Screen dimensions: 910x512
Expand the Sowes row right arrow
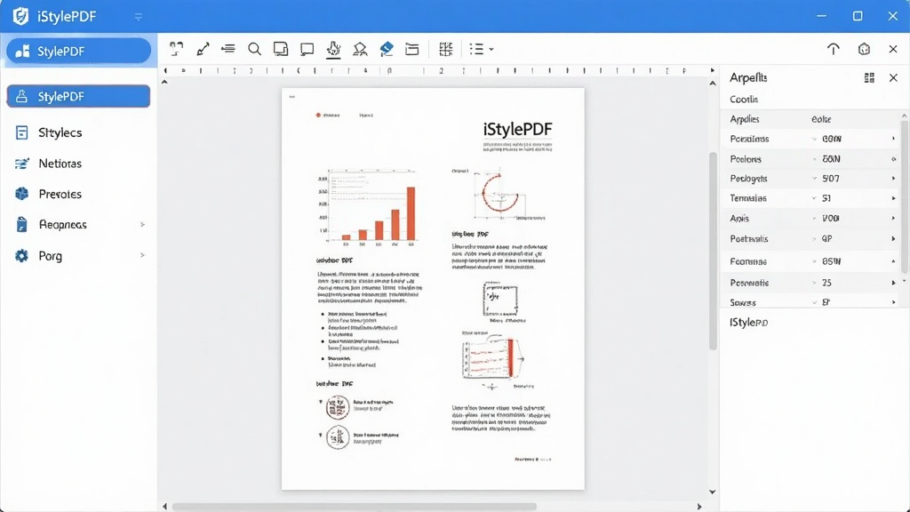point(893,302)
